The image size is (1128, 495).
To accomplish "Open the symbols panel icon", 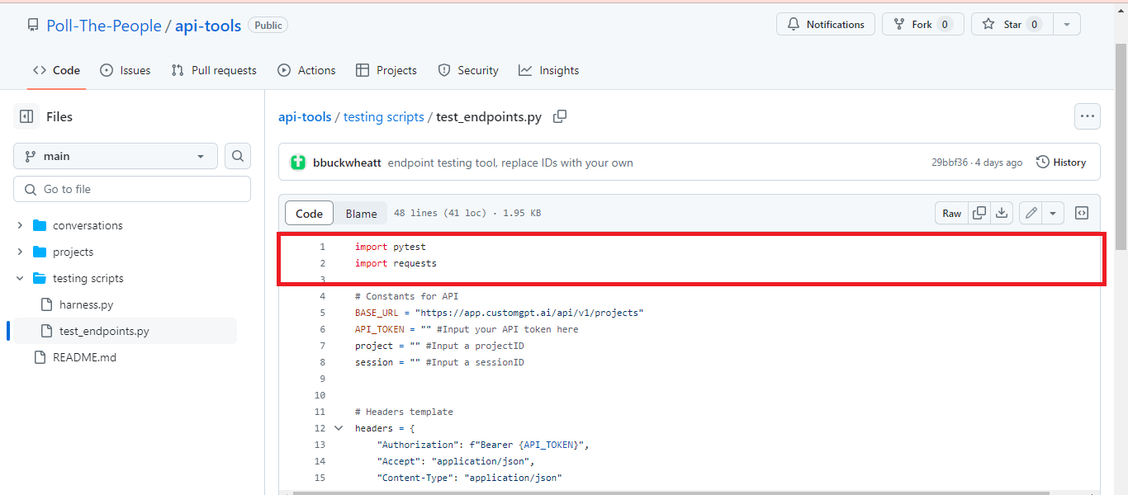I will click(x=1081, y=212).
